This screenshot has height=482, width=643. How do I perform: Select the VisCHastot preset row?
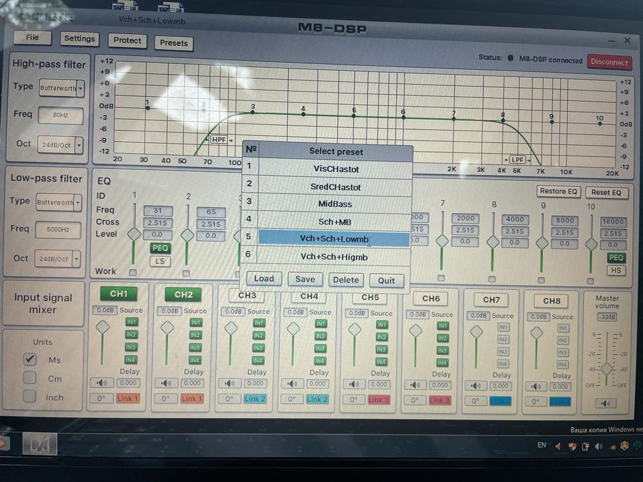pos(335,168)
